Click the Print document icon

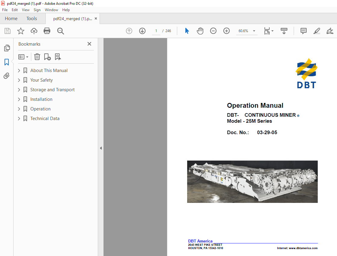coord(47,31)
